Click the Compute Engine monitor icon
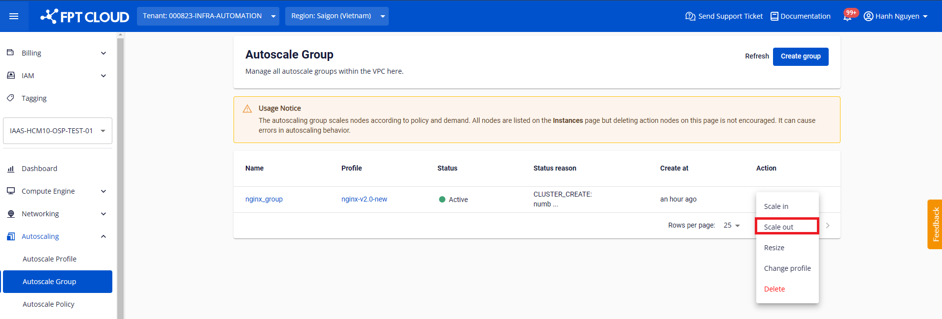Viewport: 942px width, 319px height. [x=10, y=191]
